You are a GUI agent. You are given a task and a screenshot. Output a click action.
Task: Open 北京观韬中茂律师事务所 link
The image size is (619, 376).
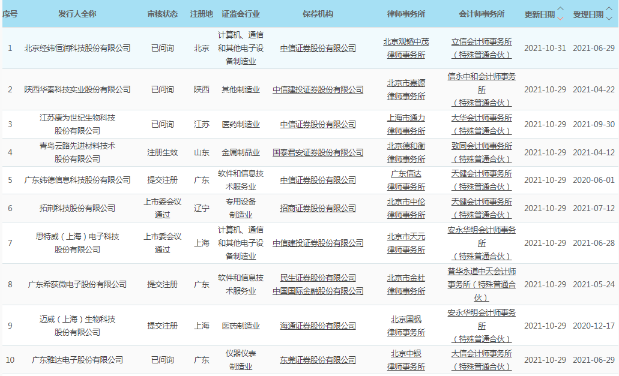(x=406, y=48)
